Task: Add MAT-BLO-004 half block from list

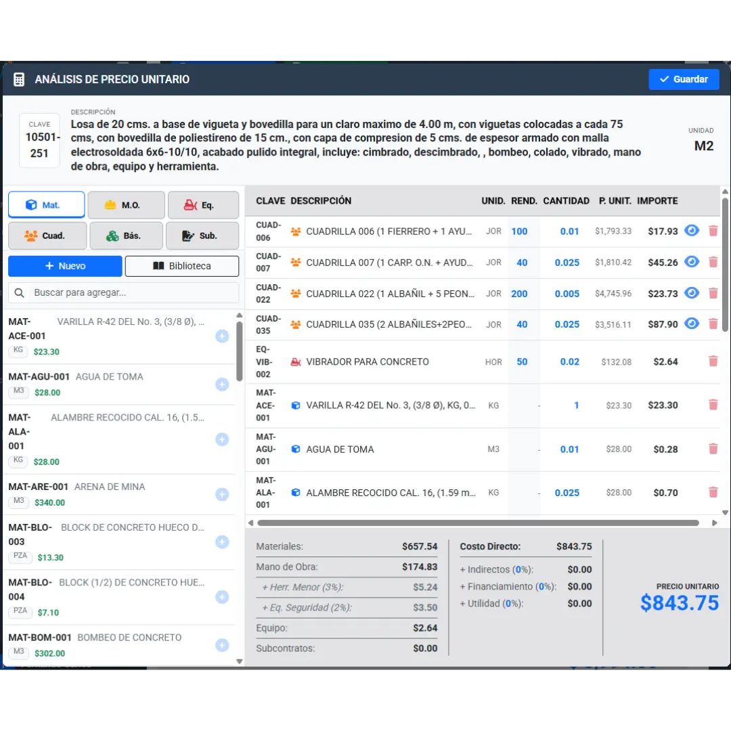Action: [222, 597]
